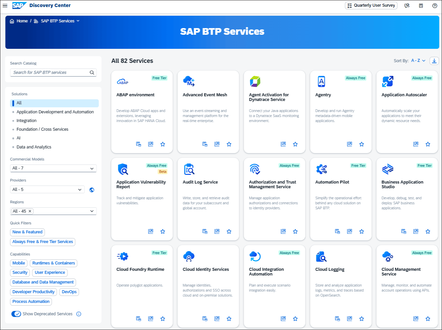Toggle the Process Automation capability filter
The height and width of the screenshot is (330, 442).
(31, 302)
